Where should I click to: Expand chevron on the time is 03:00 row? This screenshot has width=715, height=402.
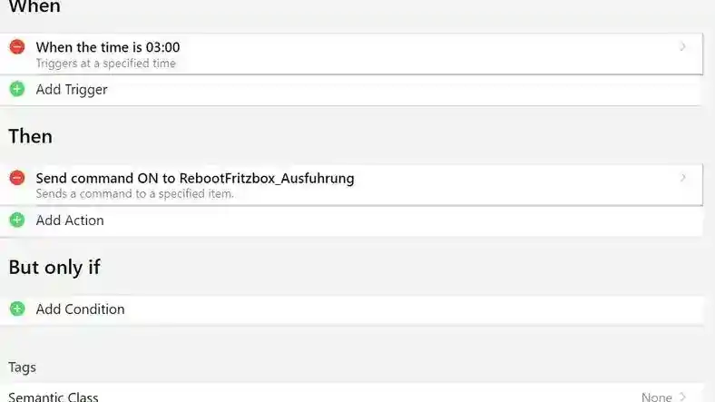pos(682,46)
